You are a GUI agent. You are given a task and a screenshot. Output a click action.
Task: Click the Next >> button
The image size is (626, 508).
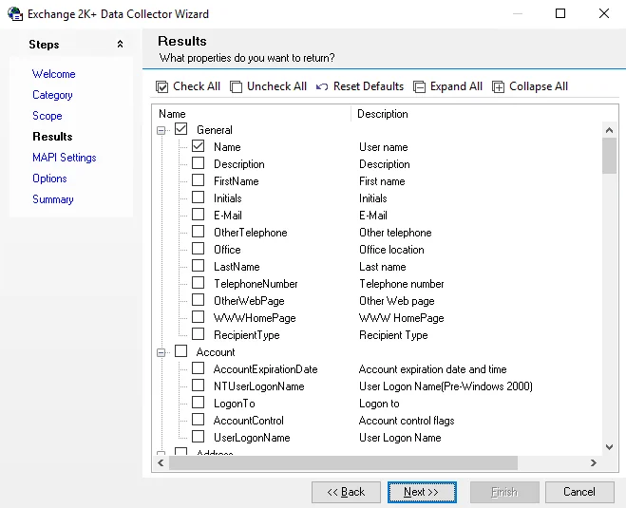(422, 492)
